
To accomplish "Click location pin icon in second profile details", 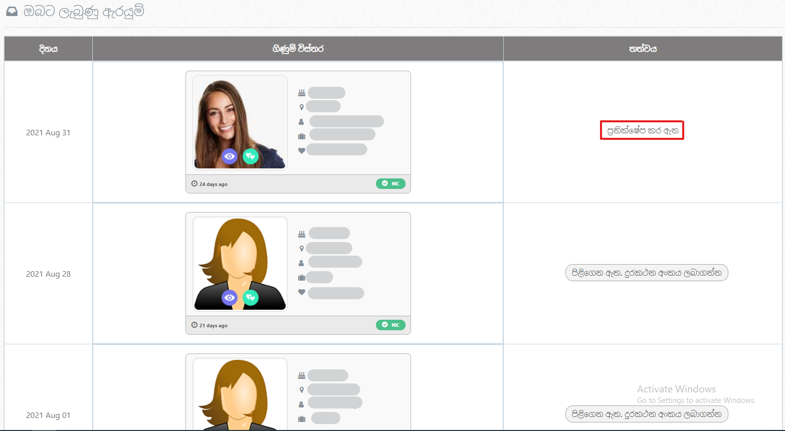I will [x=301, y=248].
